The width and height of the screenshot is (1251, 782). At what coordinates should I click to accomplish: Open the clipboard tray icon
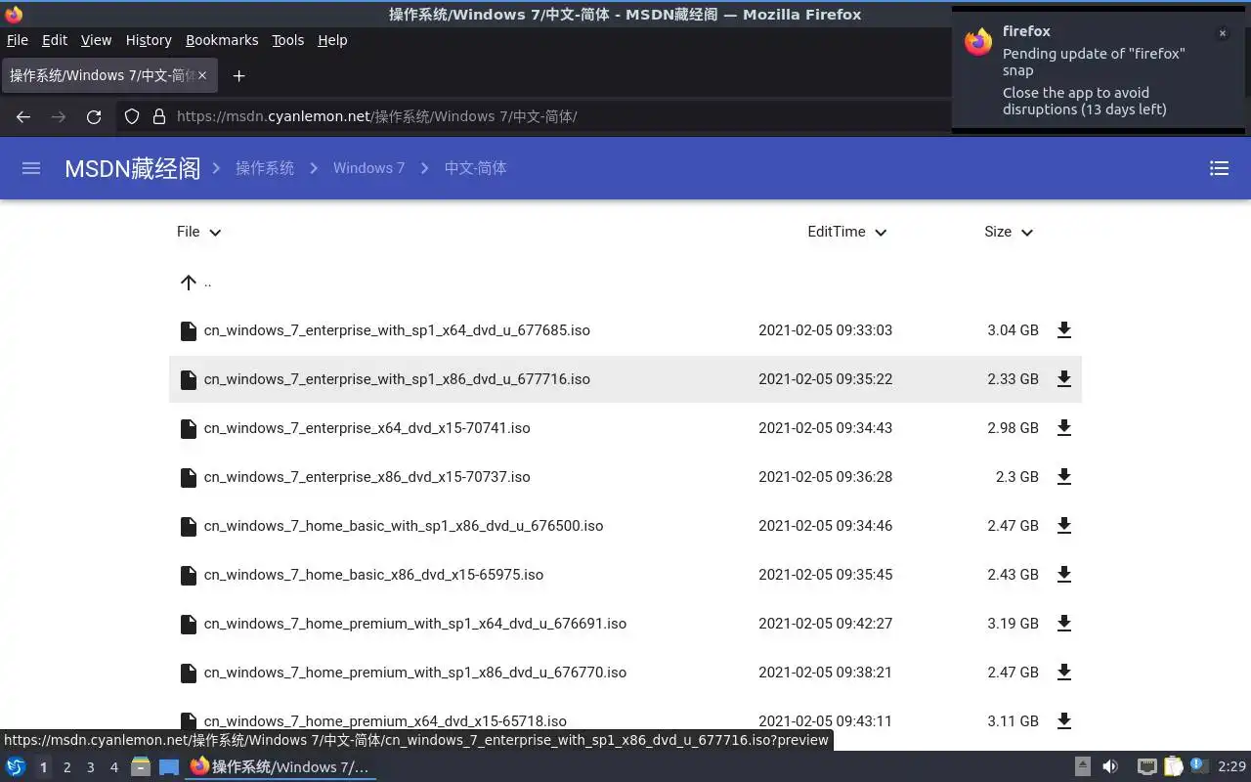pyautogui.click(x=1173, y=766)
